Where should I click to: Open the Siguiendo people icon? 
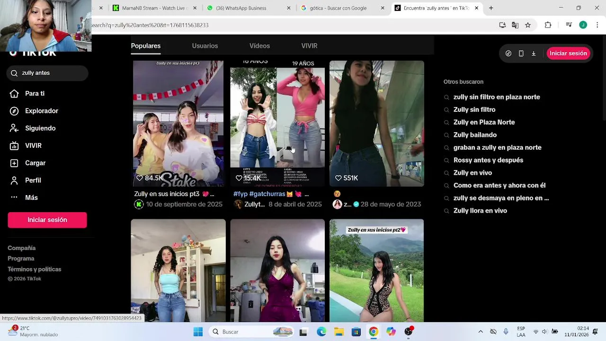[x=14, y=128]
